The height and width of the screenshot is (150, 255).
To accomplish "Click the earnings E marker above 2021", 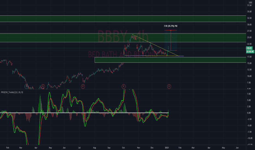I will point(169,86).
